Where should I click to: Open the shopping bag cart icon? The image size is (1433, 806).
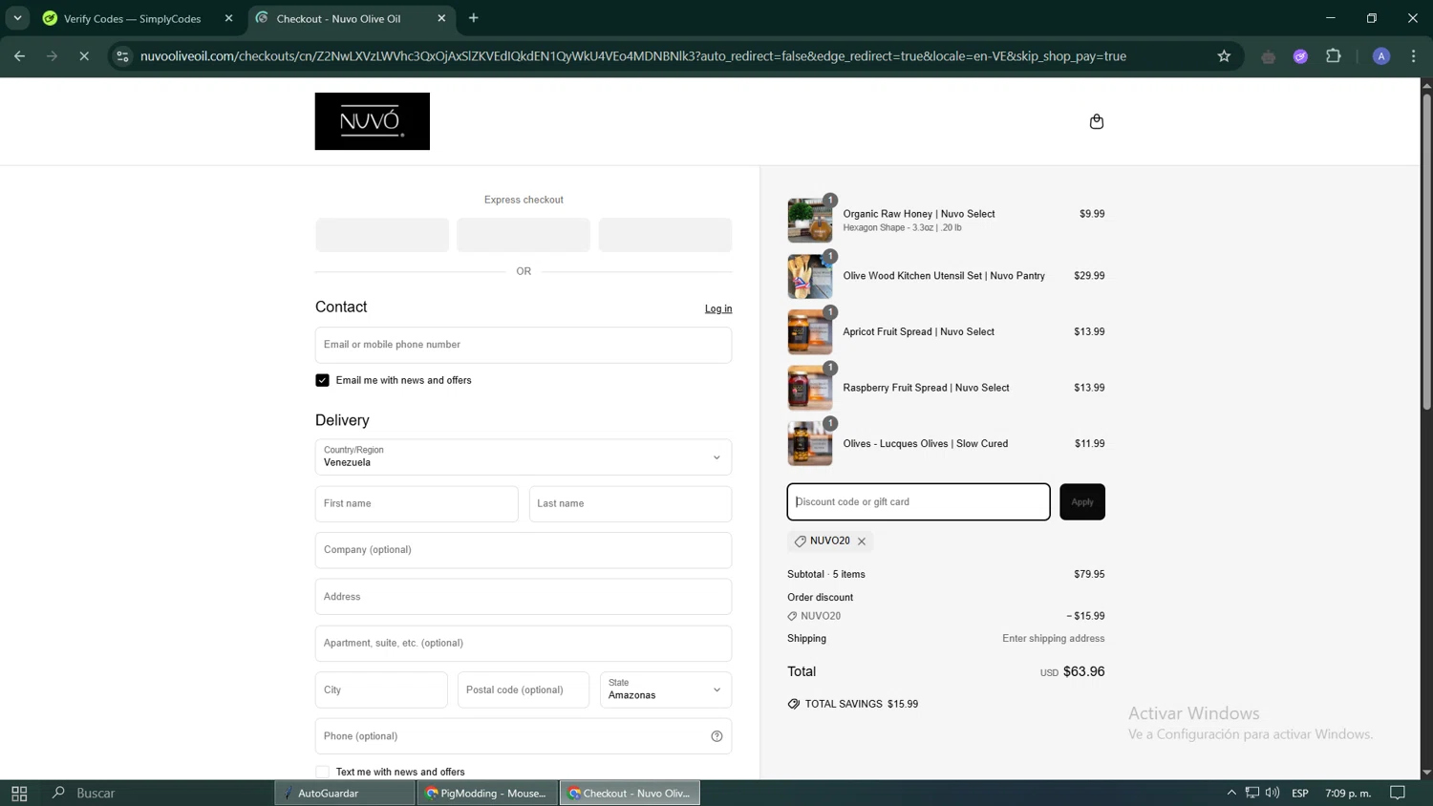click(x=1096, y=121)
